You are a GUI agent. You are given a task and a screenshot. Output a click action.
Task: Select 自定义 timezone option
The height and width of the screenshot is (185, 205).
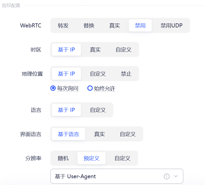pyautogui.click(x=123, y=50)
